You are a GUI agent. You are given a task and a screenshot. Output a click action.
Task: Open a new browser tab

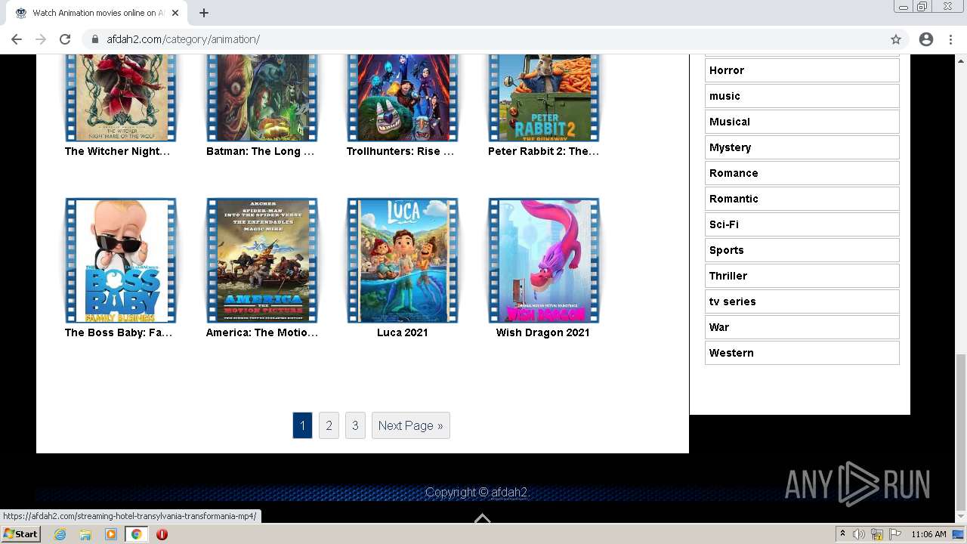[204, 13]
